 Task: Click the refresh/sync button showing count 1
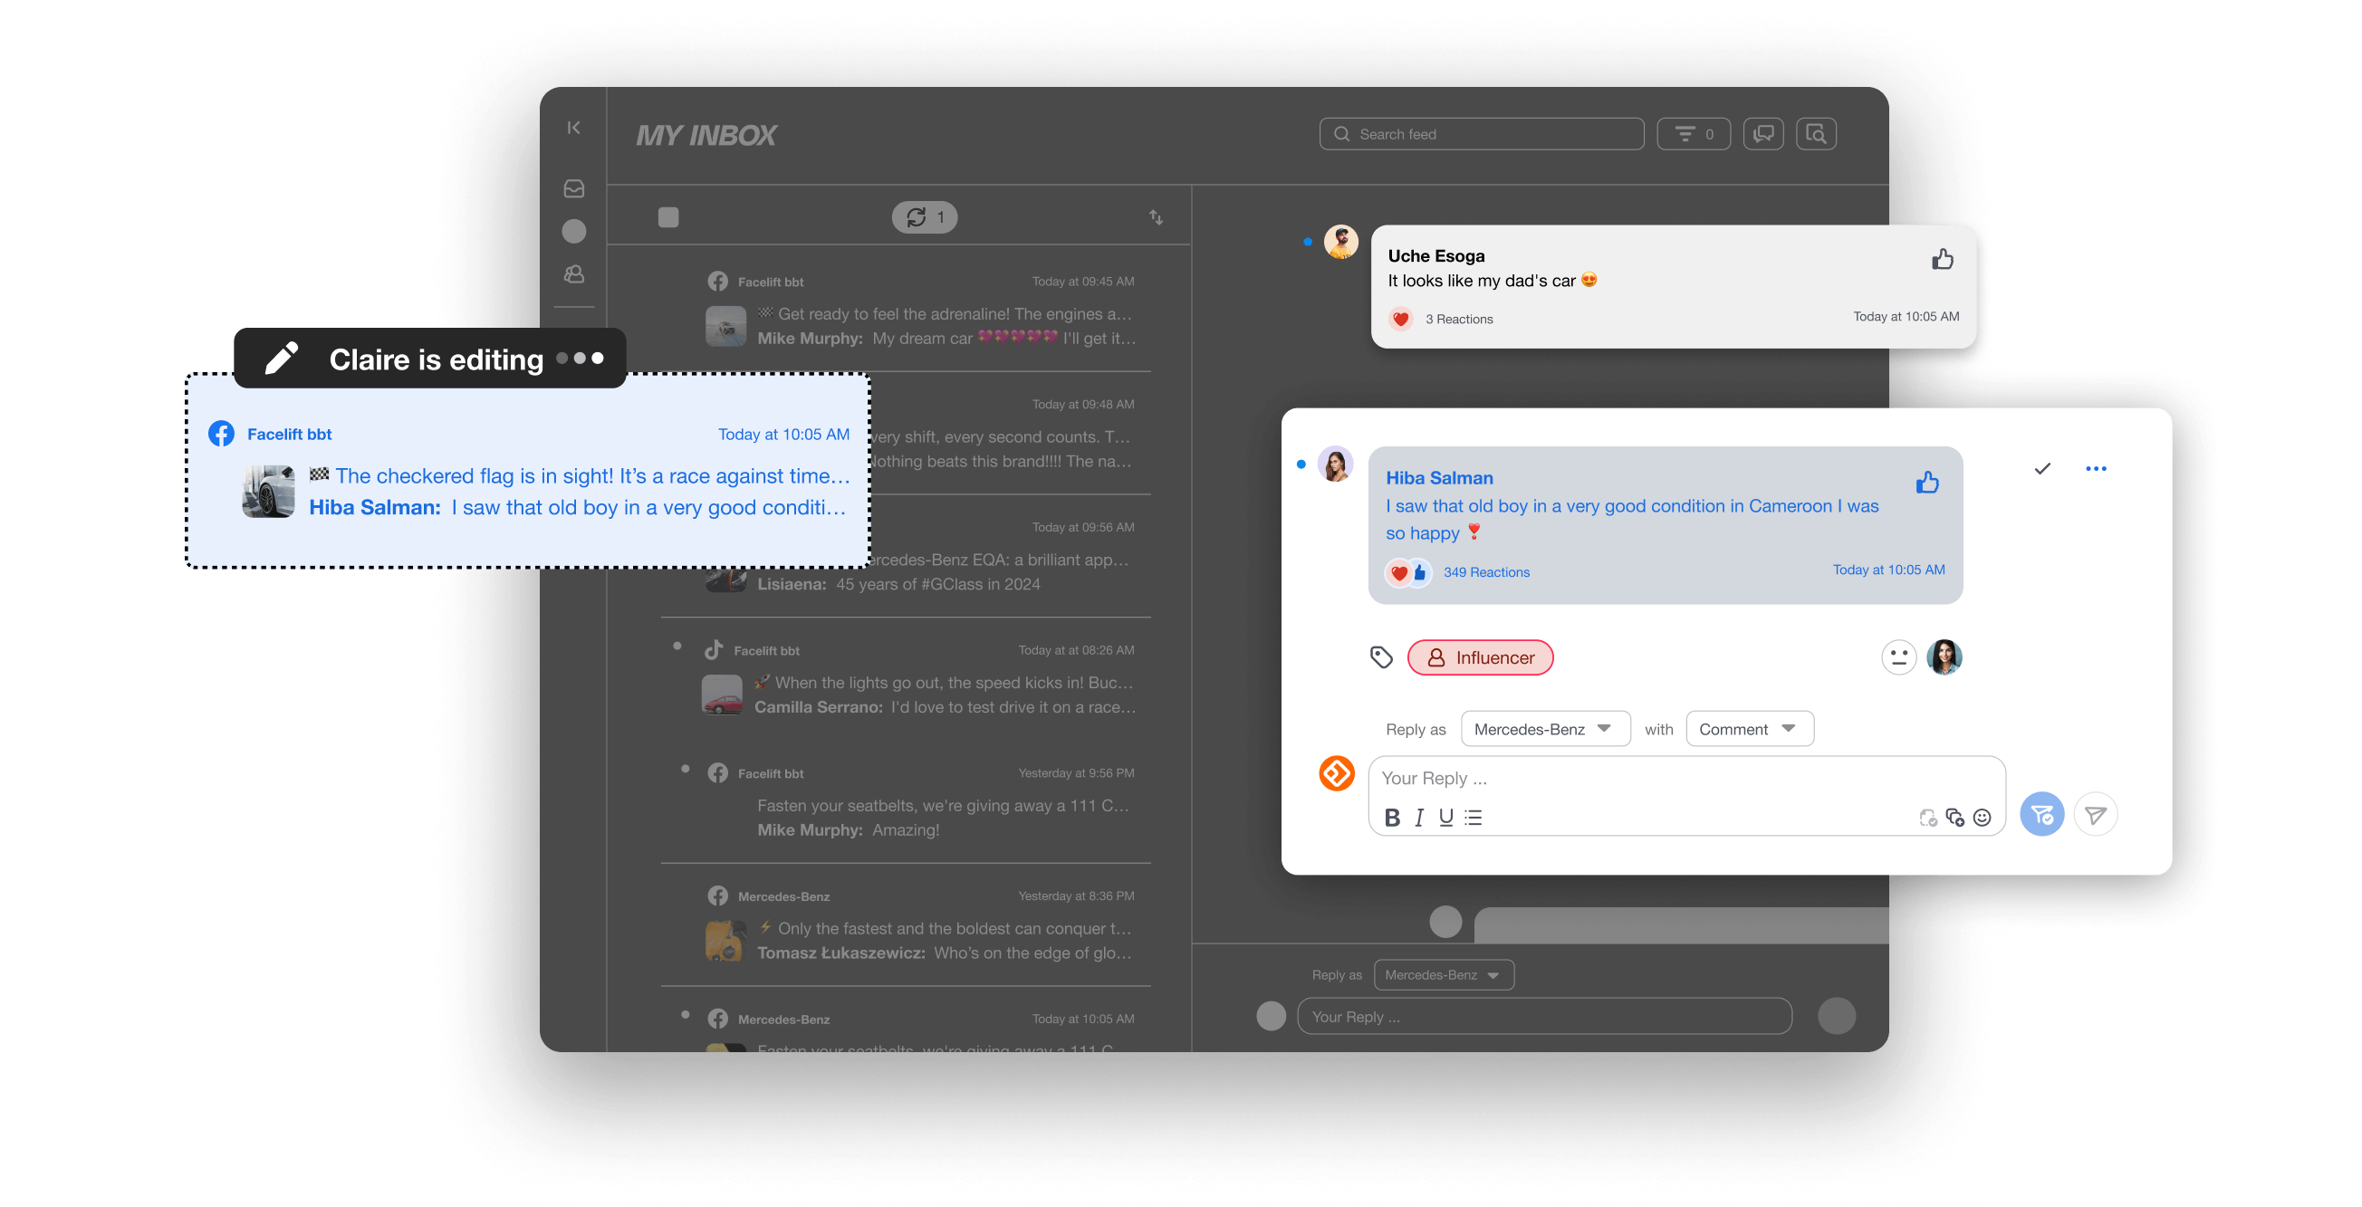tap(926, 216)
